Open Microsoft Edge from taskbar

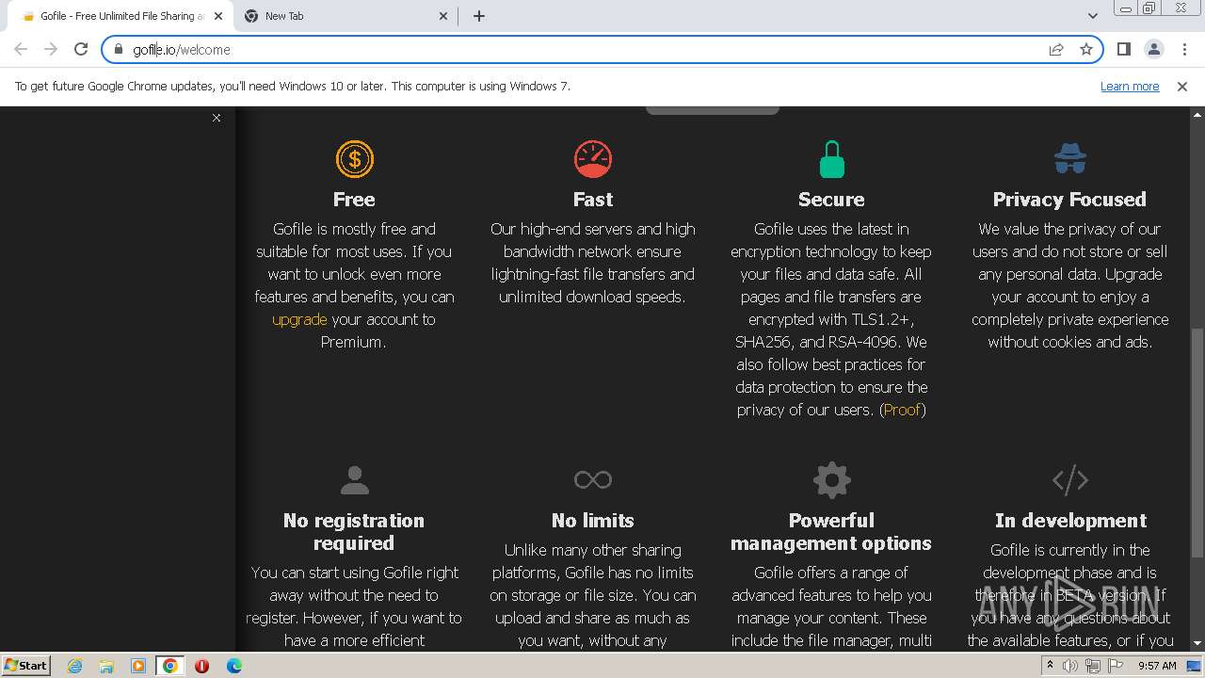pos(233,666)
